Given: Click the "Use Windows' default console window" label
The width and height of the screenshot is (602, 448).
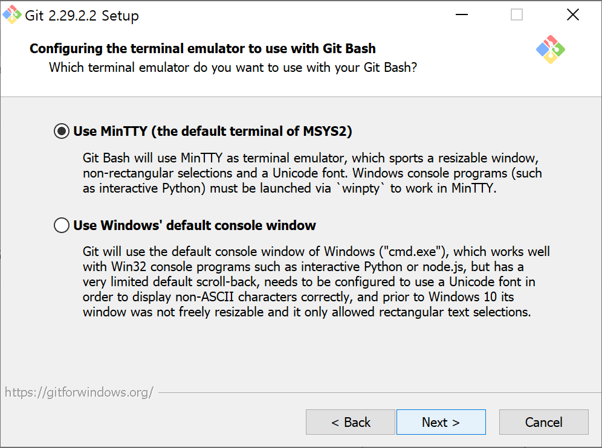Looking at the screenshot, I should click(195, 225).
